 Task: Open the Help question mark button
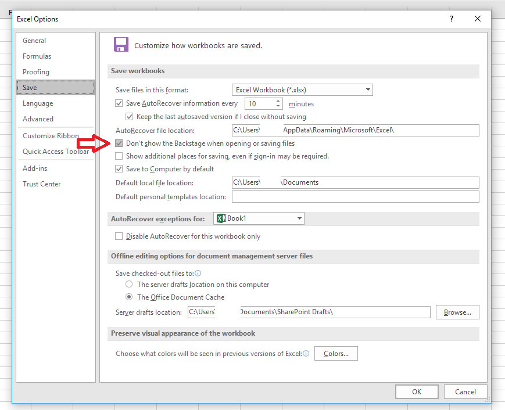click(x=452, y=19)
